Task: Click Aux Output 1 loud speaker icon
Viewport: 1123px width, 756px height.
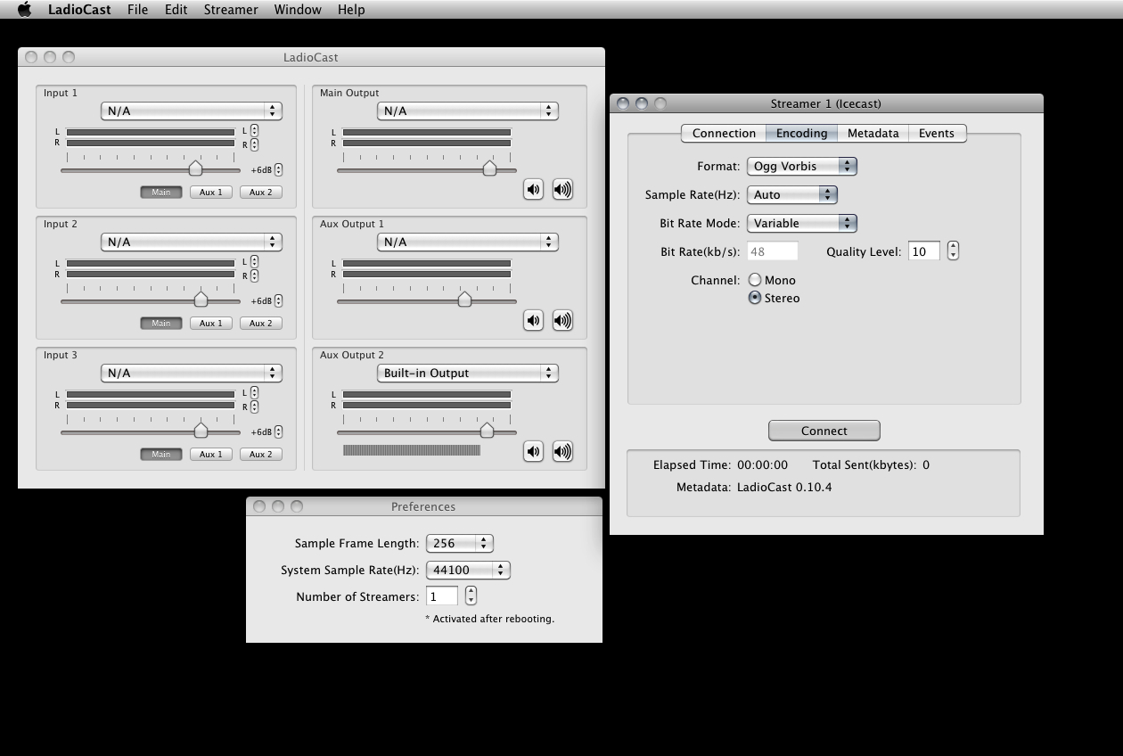Action: (562, 320)
